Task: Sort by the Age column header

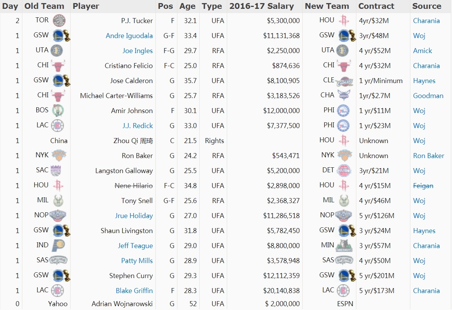Action: point(187,6)
